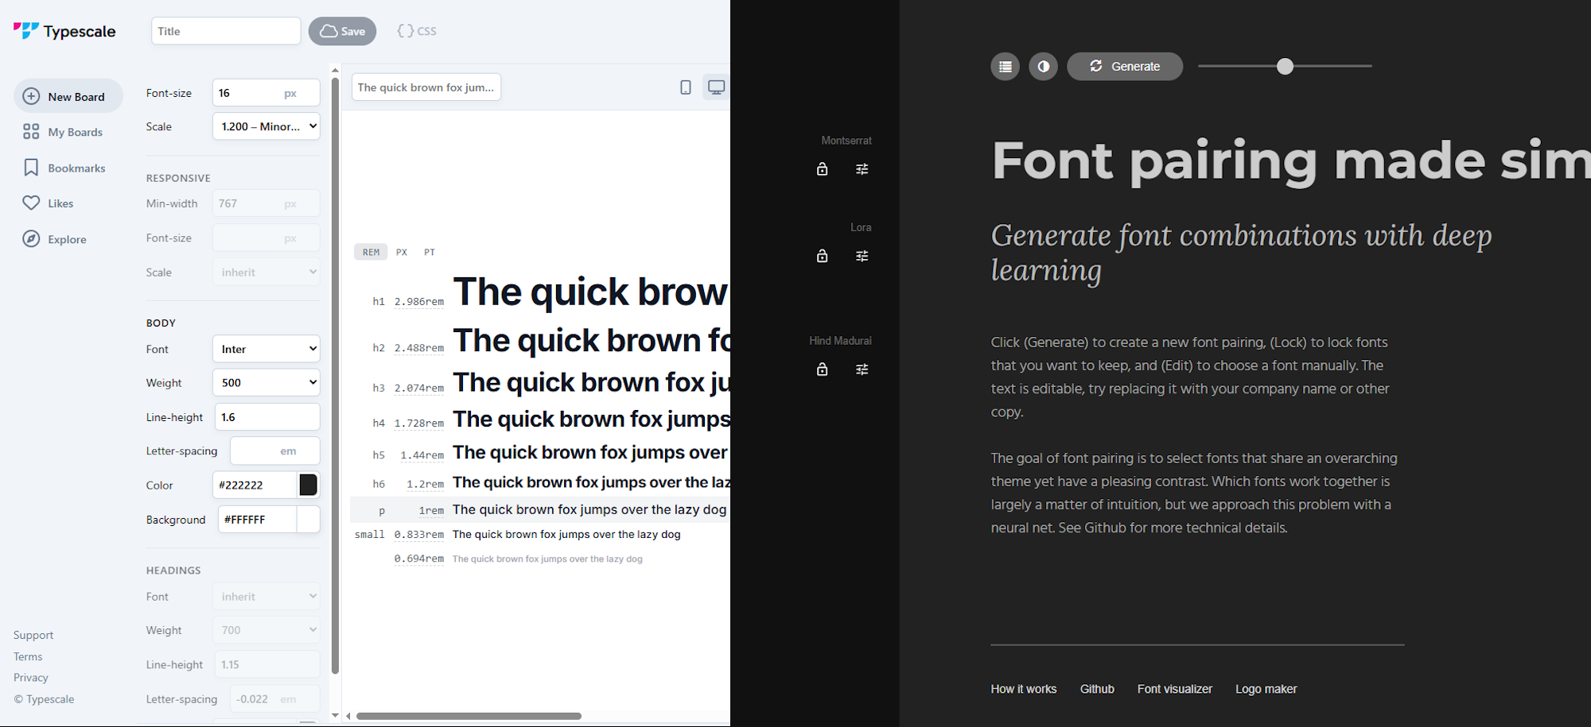Screen dimensions: 1591x727
Task: Click the settings panel vertical scrollbar
Action: click(335, 375)
